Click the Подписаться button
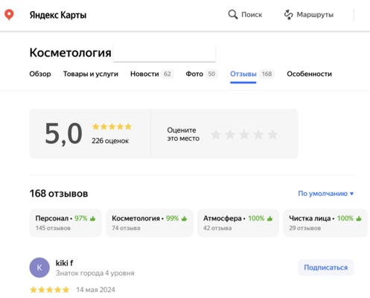The width and height of the screenshot is (370, 298). (326, 267)
